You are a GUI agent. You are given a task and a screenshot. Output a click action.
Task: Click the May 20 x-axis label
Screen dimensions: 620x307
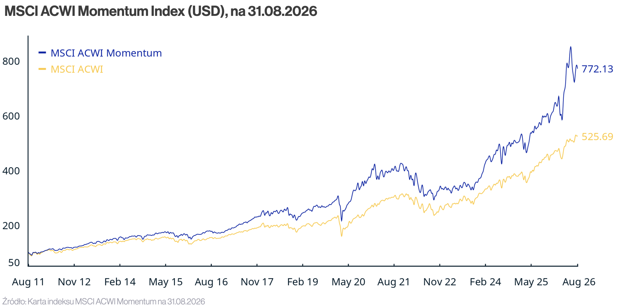tap(348, 282)
